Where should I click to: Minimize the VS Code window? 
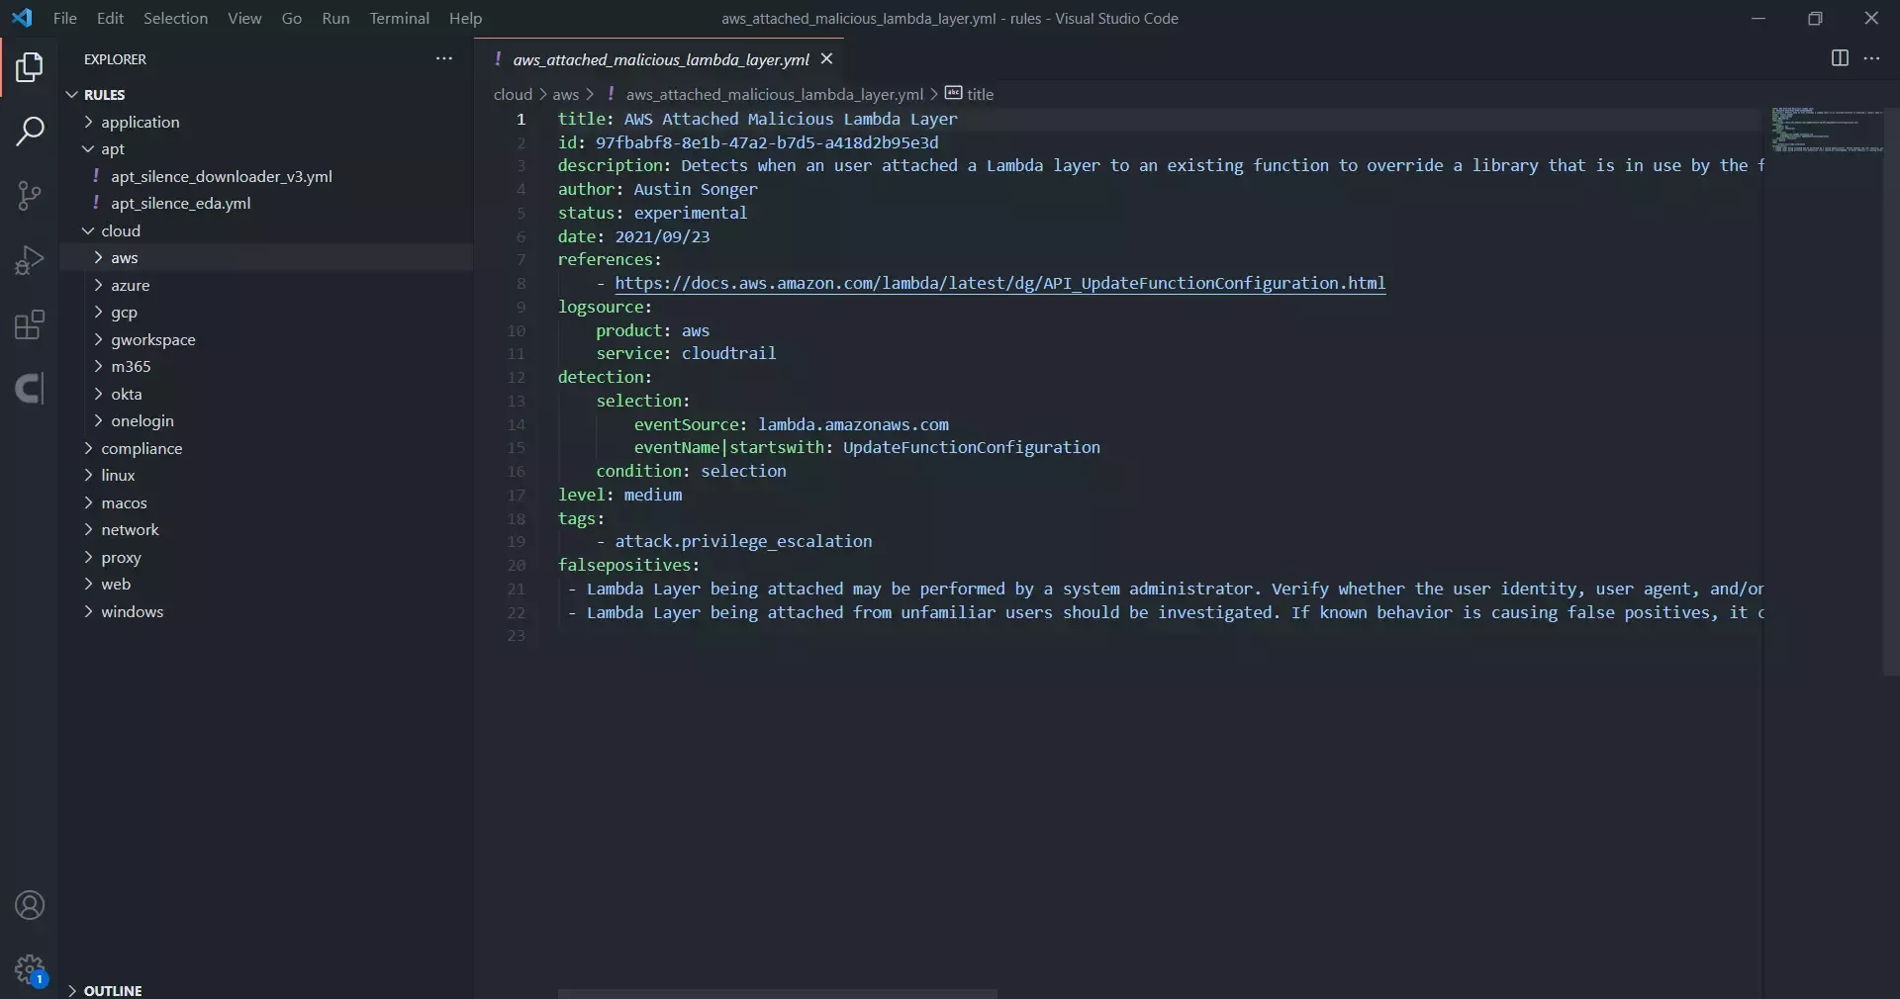1758,18
